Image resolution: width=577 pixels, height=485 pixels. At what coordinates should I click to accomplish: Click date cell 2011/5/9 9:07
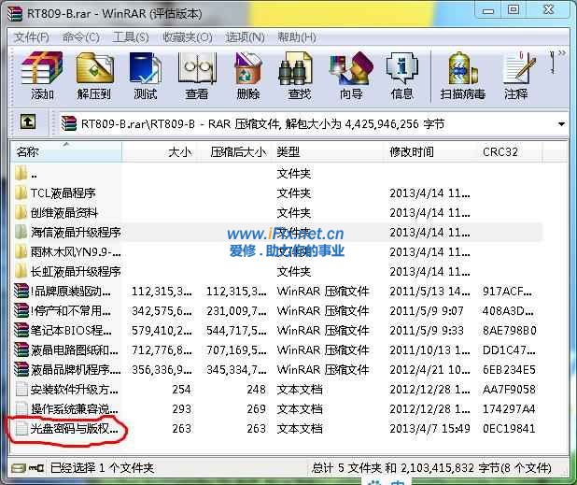427,311
